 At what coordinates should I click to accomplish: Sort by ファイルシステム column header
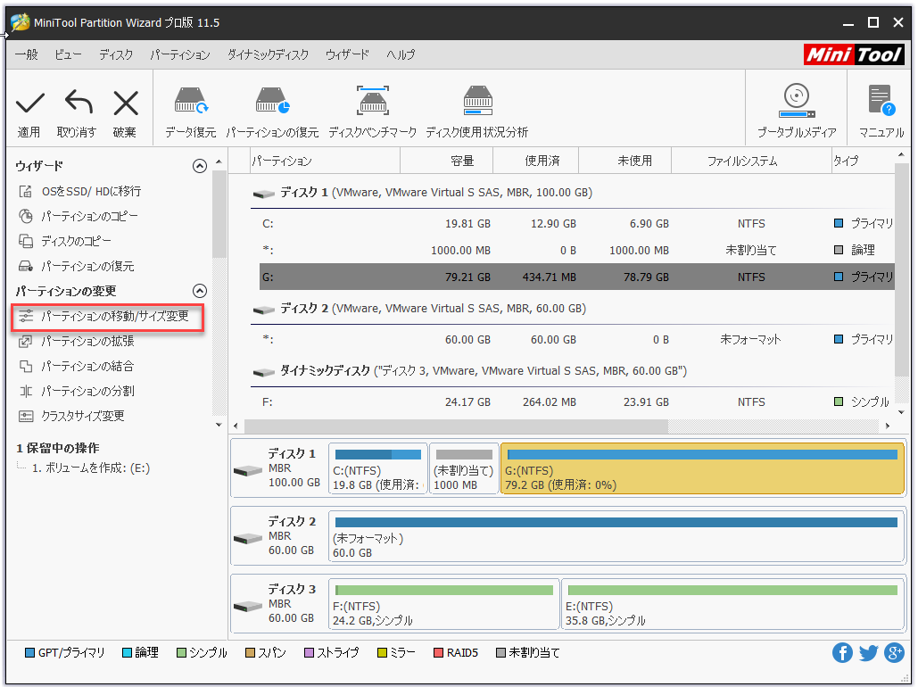tap(751, 161)
